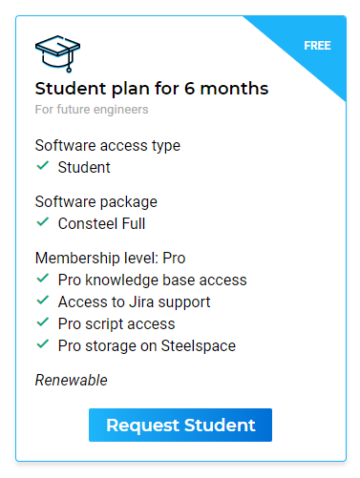Click the checkmark by Pro storage on Steelspace
Screen dimensions: 360x478
point(43,344)
